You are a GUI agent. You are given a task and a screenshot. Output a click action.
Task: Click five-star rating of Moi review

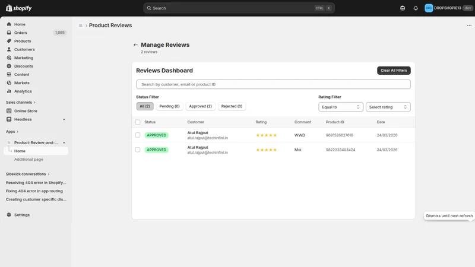(x=266, y=150)
